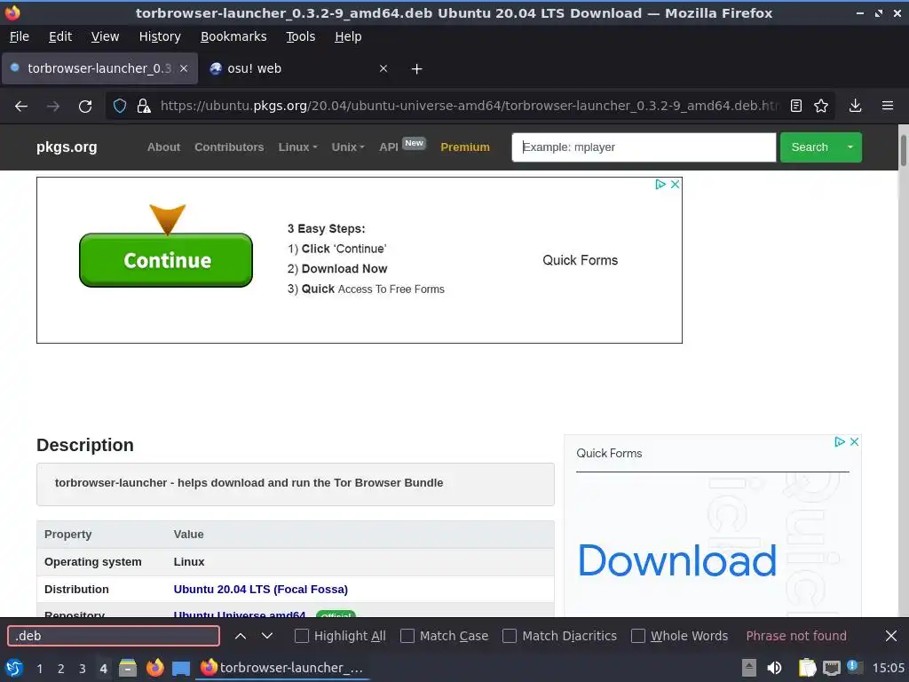Close the sidebar Quick Forms ad
Screen dimensions: 909x682
(x=854, y=442)
